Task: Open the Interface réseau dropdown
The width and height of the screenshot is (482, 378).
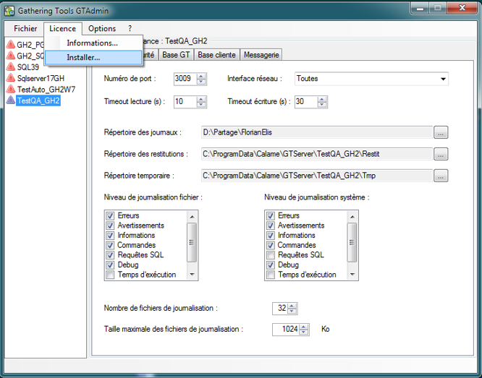Action: tap(443, 79)
